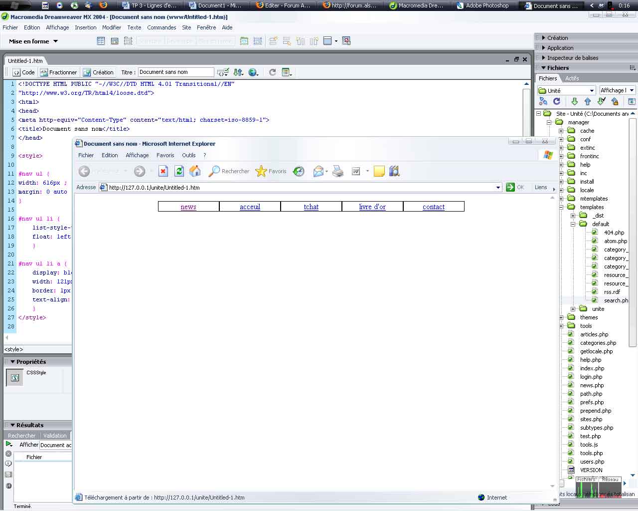Open the IE History icon

click(299, 171)
